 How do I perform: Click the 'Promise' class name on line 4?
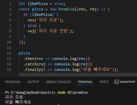tap(66, 9)
